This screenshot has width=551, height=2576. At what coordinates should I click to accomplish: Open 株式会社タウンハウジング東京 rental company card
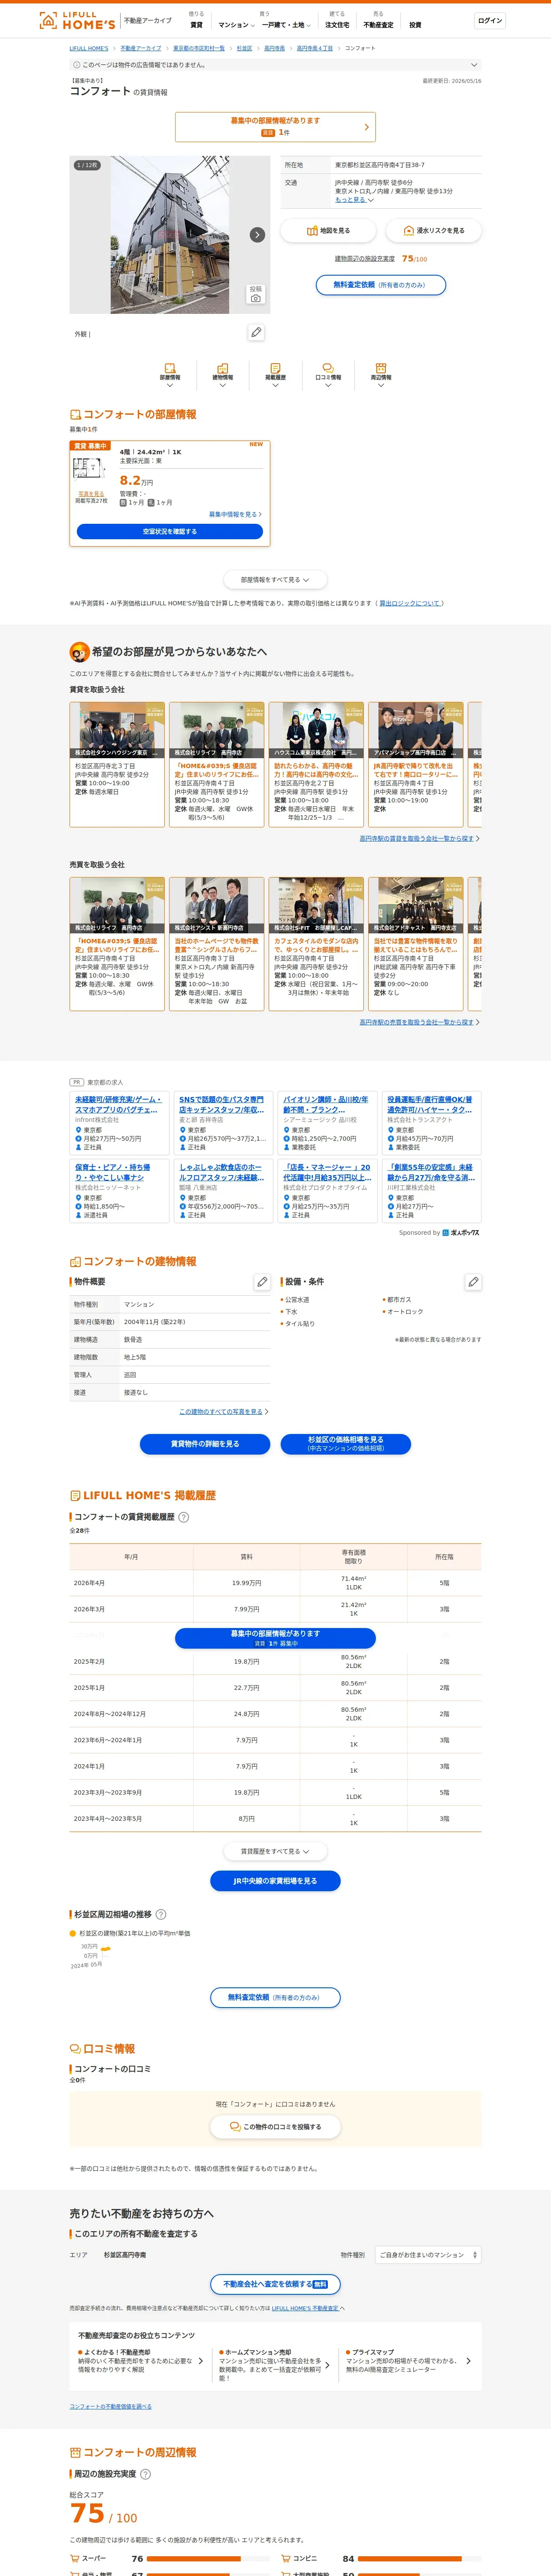117,764
